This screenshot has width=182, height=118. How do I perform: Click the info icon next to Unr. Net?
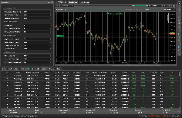point(169,110)
